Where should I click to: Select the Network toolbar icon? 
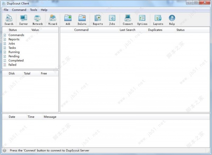point(37,18)
